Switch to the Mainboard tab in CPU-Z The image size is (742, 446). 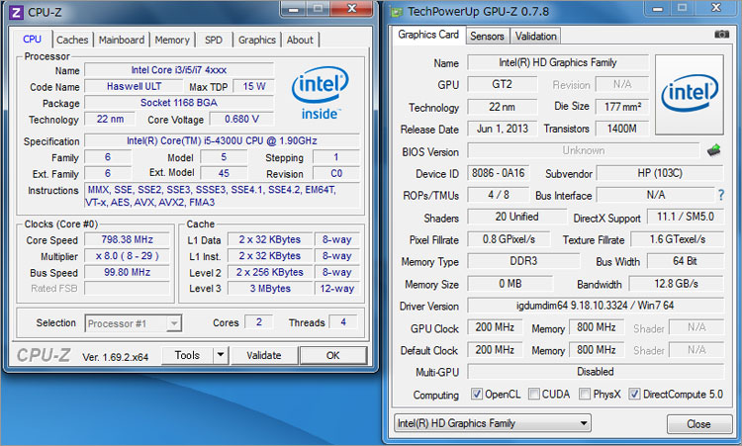pos(121,40)
